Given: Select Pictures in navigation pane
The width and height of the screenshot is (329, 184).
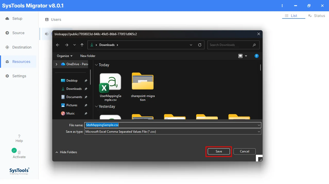Looking at the screenshot, I should [x=72, y=105].
